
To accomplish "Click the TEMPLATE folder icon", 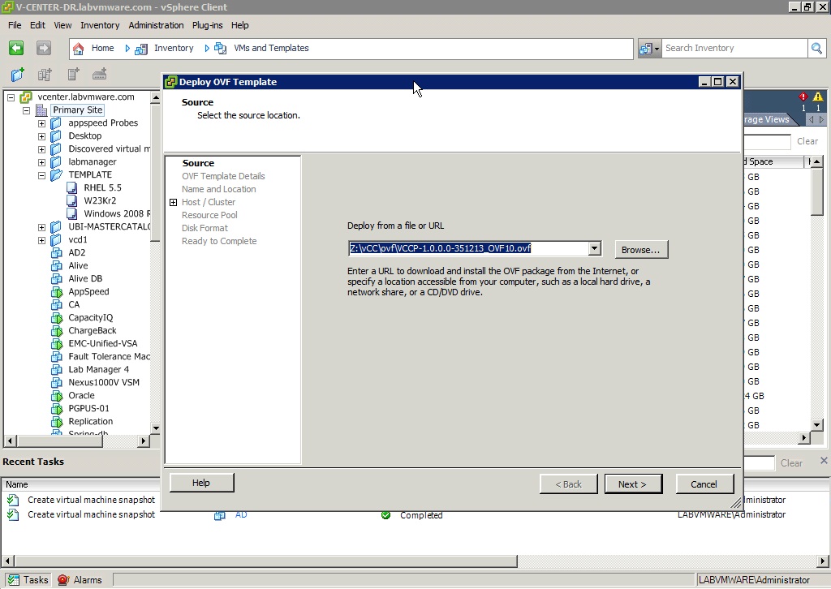I will coord(56,174).
